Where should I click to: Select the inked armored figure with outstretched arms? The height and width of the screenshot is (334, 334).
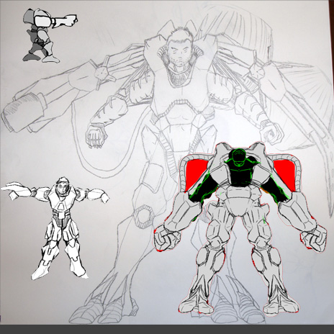[55, 229]
